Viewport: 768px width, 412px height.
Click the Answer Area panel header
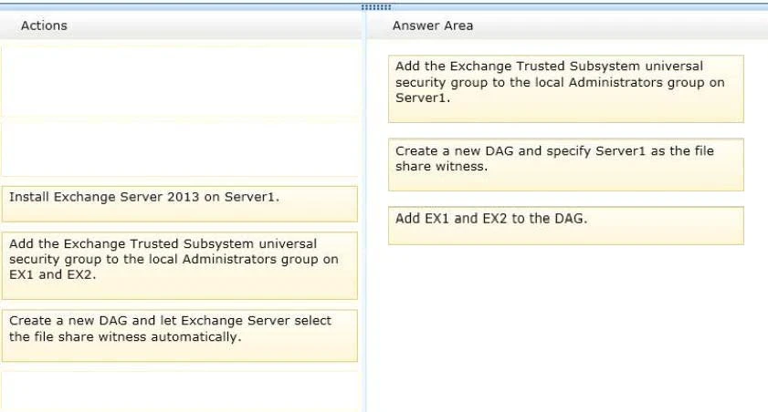coord(432,26)
